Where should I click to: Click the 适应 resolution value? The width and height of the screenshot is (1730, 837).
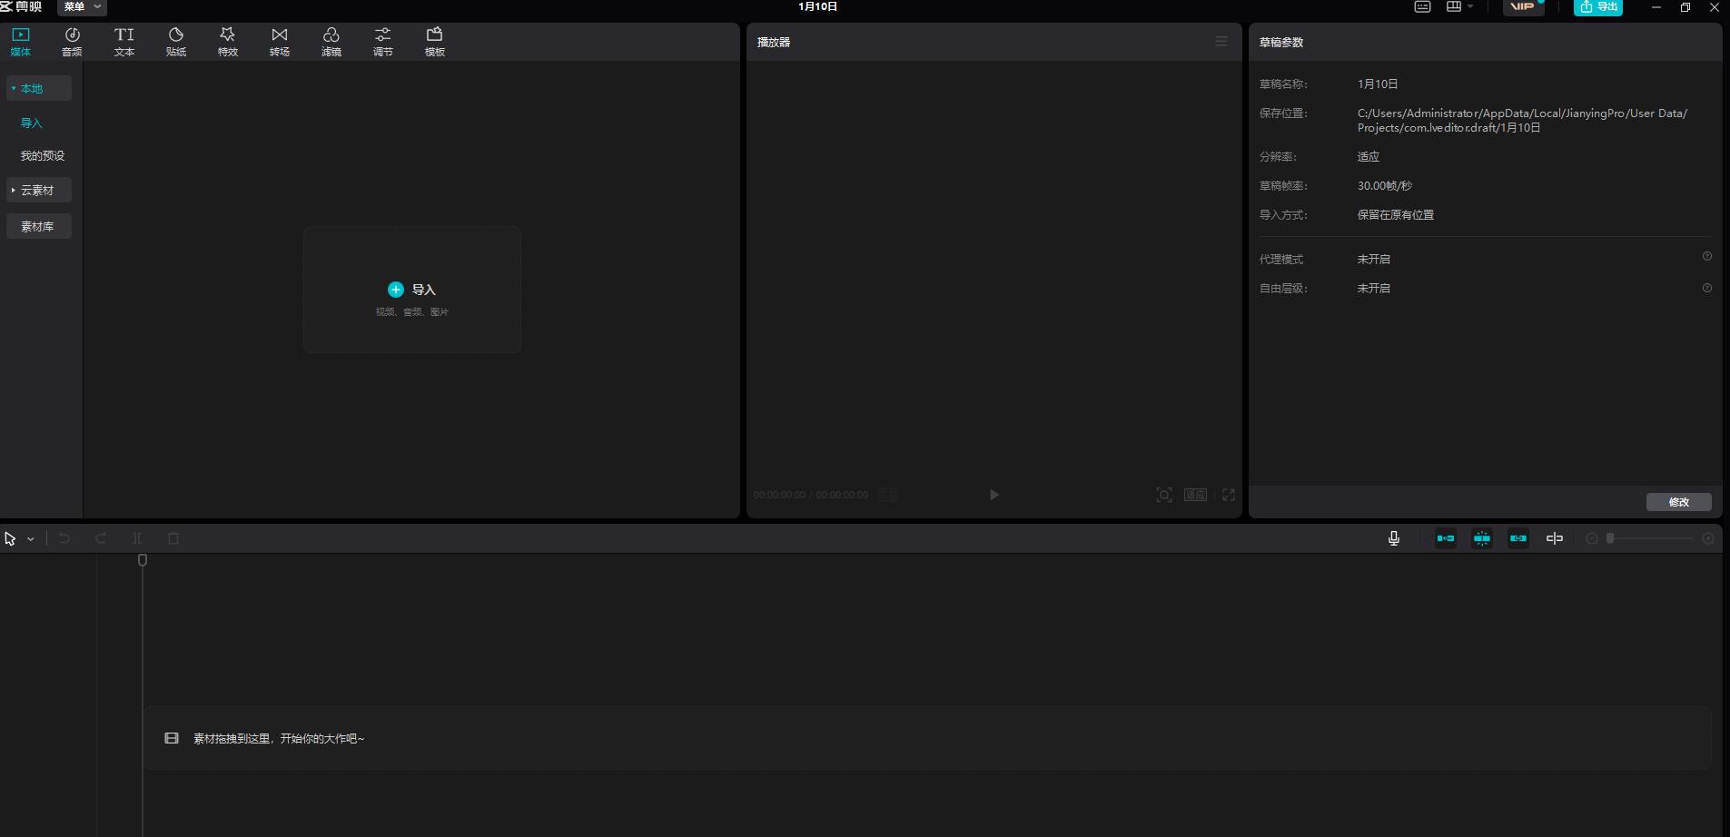pos(1369,156)
